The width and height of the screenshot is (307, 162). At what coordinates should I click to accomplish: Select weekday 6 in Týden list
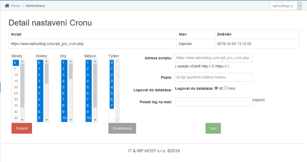coord(112,100)
